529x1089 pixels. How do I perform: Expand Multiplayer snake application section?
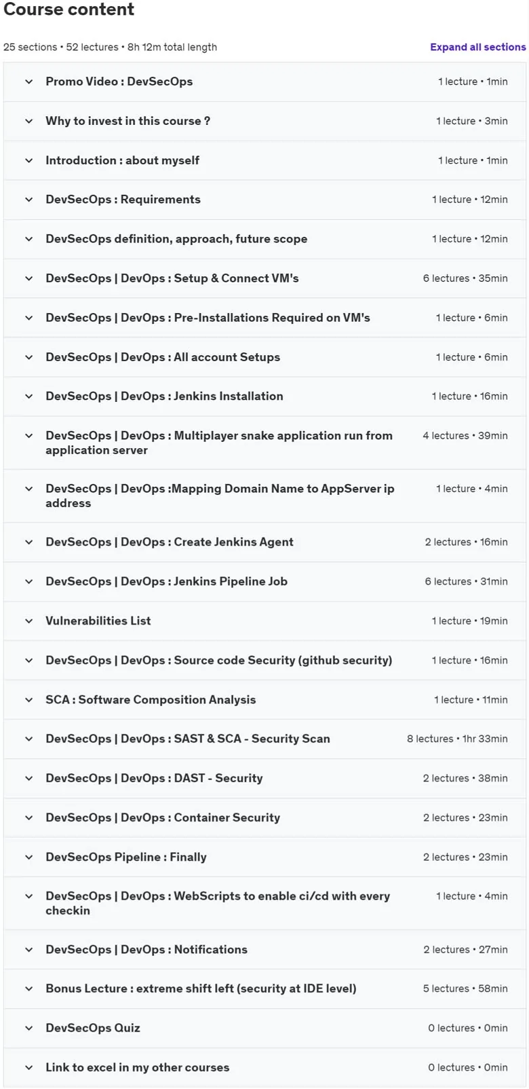click(x=264, y=443)
